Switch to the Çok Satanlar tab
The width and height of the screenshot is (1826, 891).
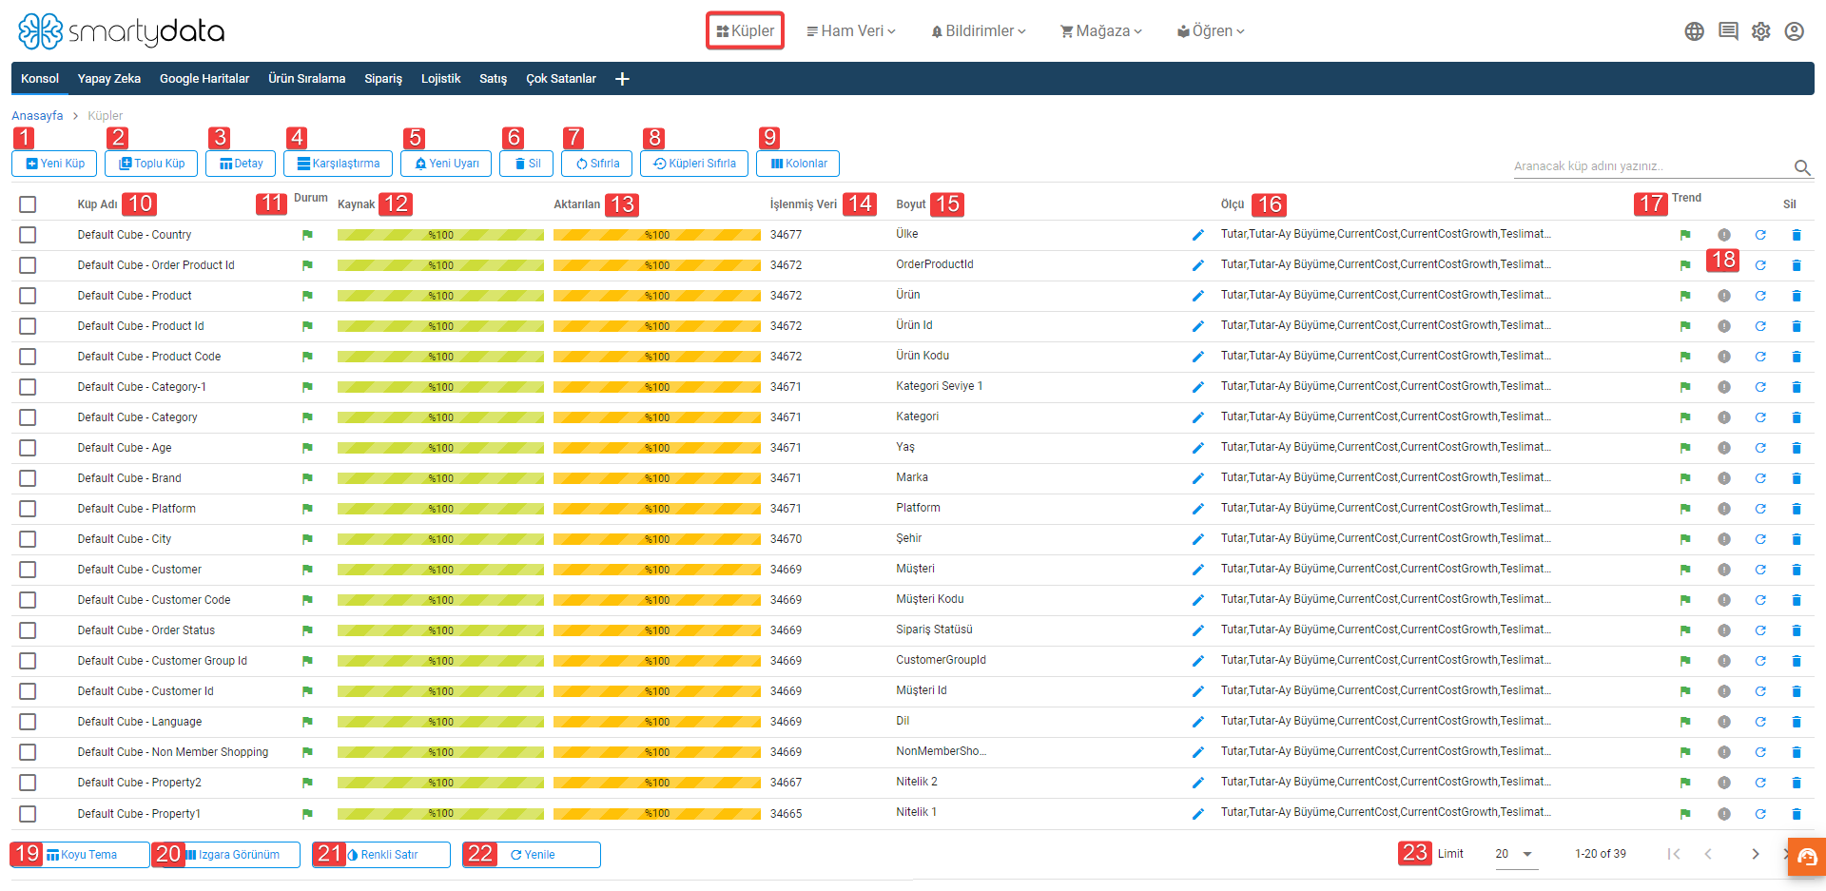[561, 79]
